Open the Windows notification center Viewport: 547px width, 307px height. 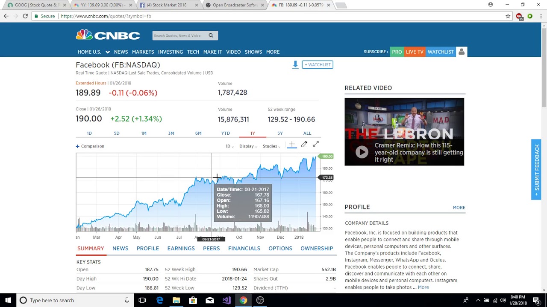tap(536, 300)
